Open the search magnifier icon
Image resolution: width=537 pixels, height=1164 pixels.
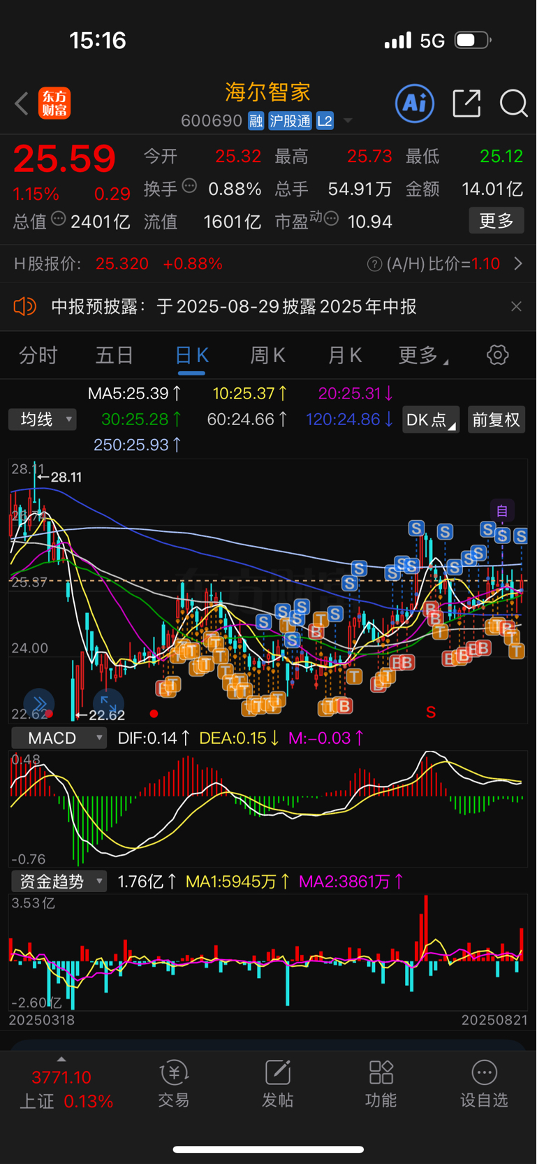pyautogui.click(x=513, y=103)
